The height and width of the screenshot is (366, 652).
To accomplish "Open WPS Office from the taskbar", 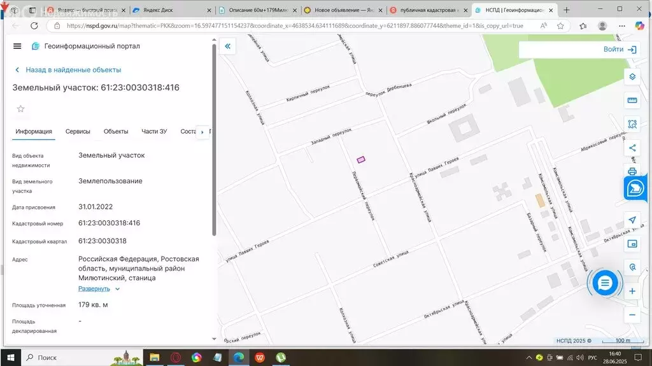I will coord(260,358).
